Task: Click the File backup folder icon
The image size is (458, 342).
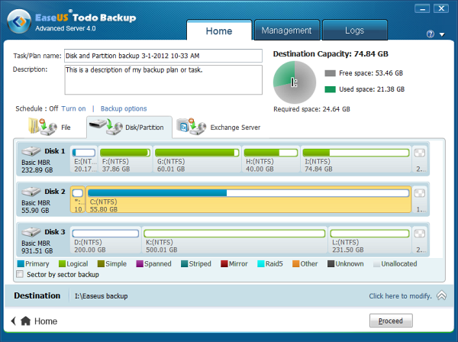Action: [x=42, y=126]
